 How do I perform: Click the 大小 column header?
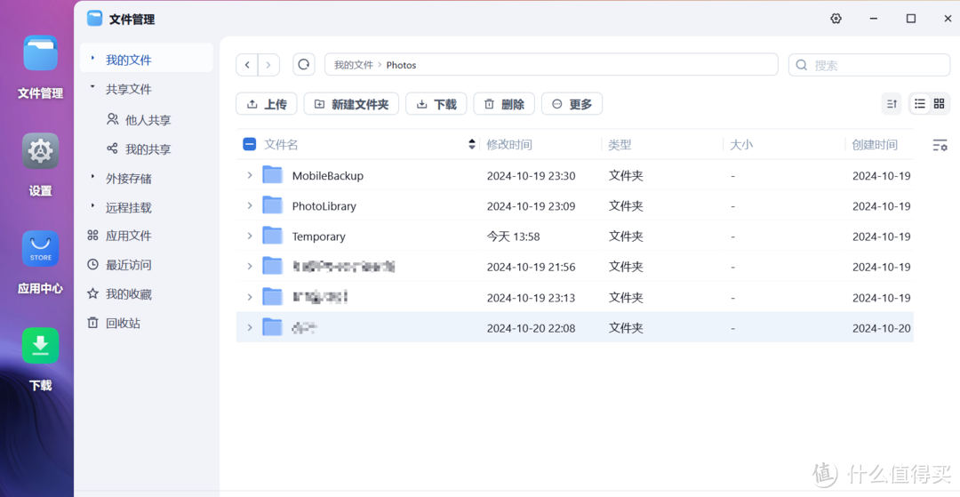[741, 145]
